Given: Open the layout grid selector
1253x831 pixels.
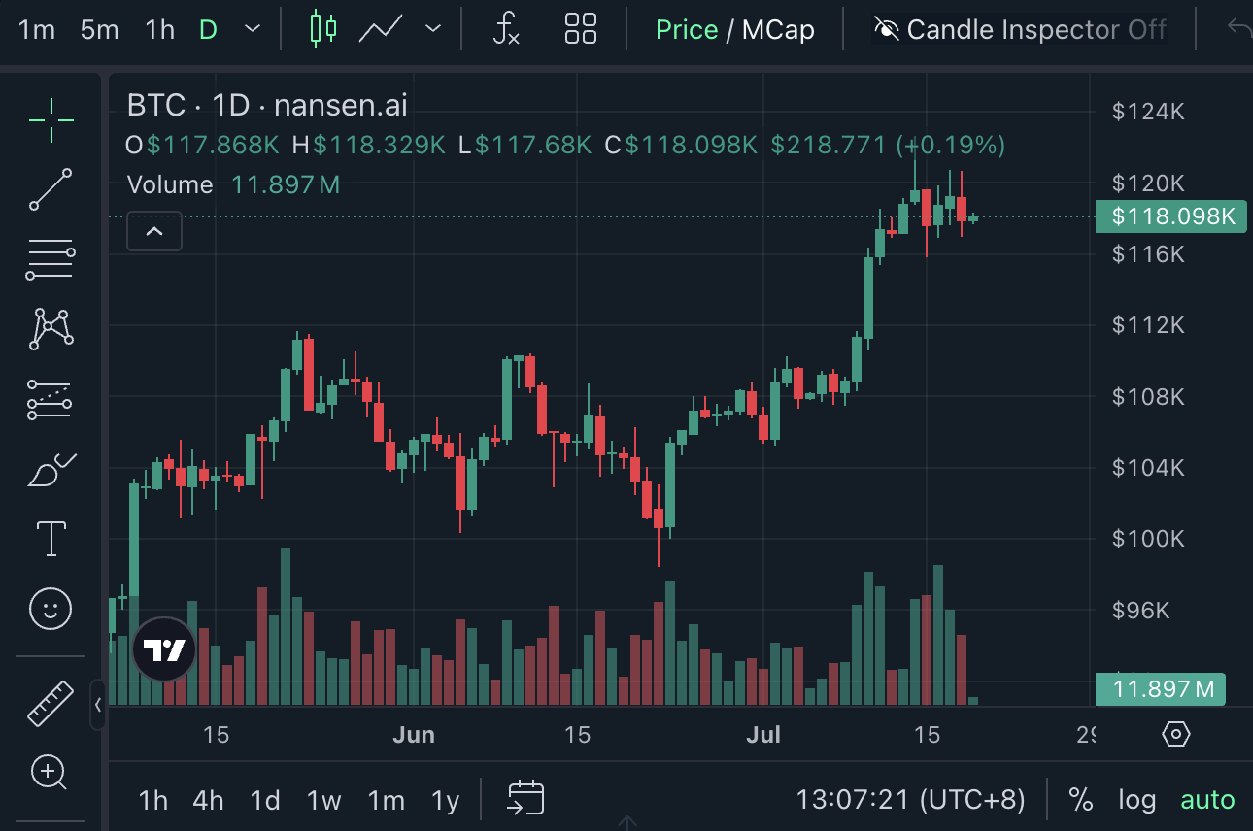Looking at the screenshot, I should pos(580,29).
